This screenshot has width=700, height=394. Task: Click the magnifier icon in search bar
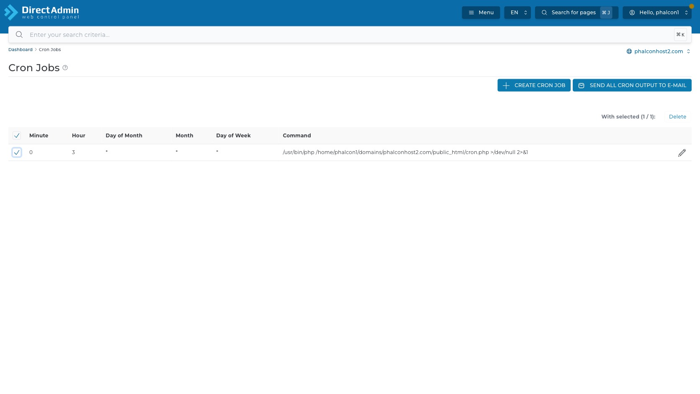pyautogui.click(x=19, y=35)
